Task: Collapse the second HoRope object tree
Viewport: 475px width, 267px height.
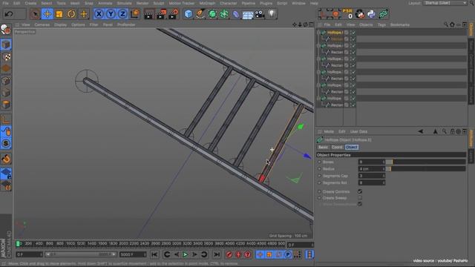Action: (318, 46)
